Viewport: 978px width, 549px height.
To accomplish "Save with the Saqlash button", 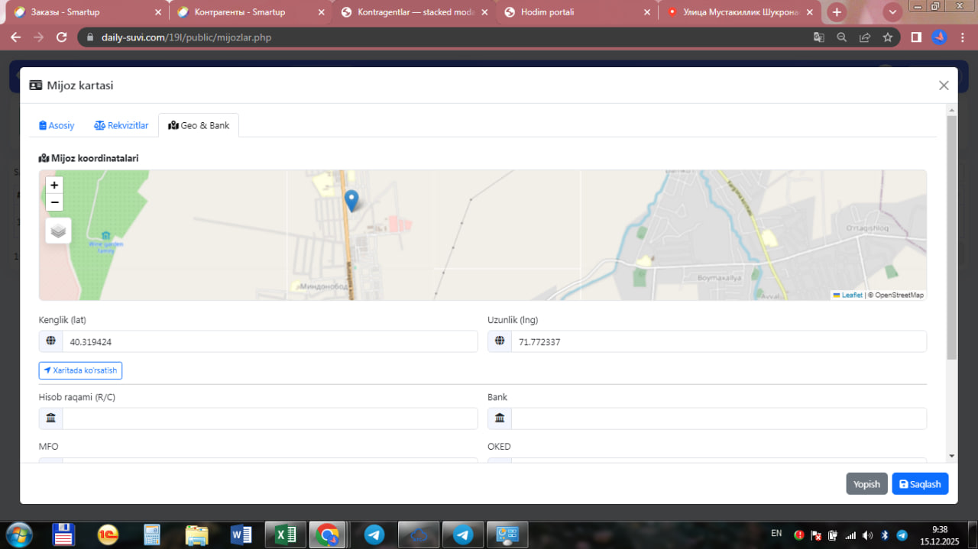I will pos(920,484).
